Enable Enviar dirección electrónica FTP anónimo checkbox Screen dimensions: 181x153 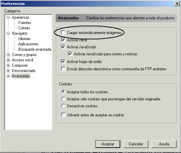pos(63,69)
